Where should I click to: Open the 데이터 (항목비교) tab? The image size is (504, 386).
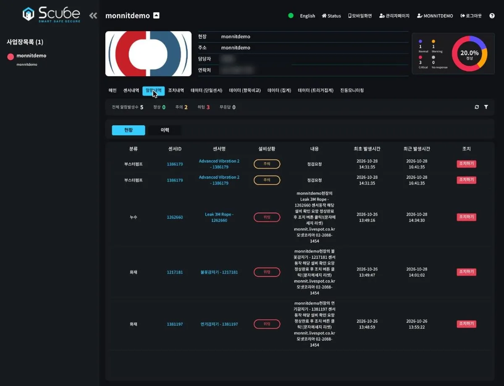pos(245,90)
